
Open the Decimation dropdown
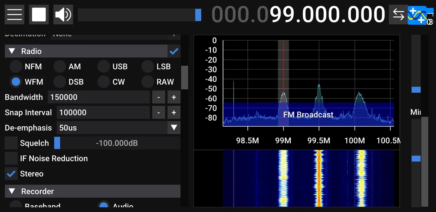point(116,35)
